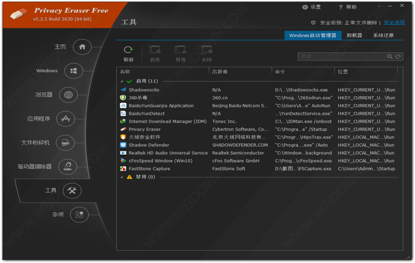The height and width of the screenshot is (263, 415).
Task: Switch to Windows startup manager tab
Action: click(313, 36)
